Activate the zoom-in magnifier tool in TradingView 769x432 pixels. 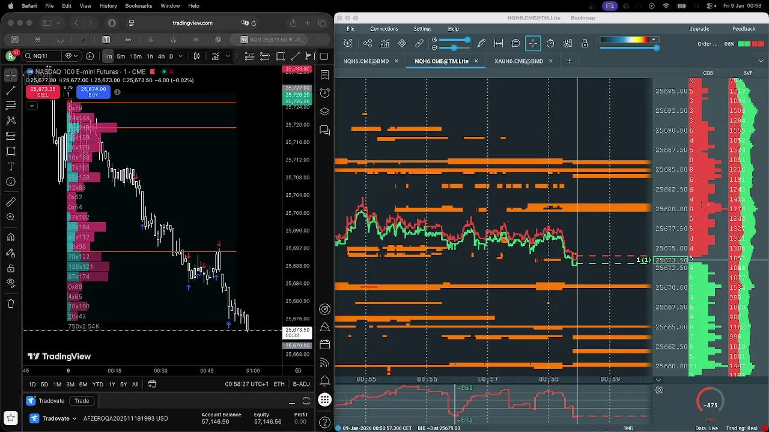[x=11, y=217]
